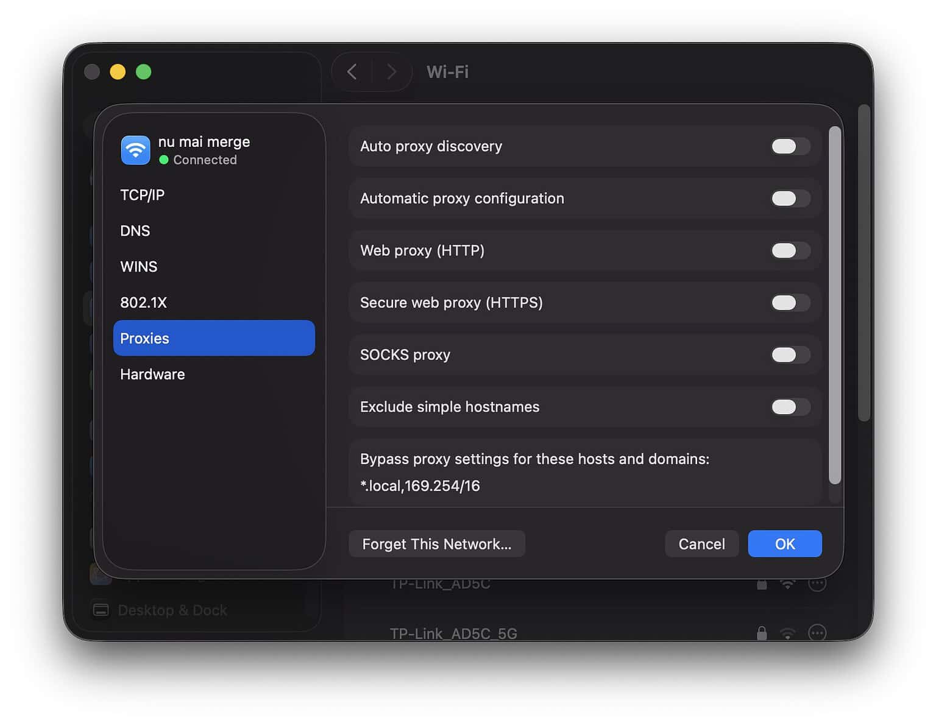936x723 pixels.
Task: Click the Desktop & Dock sidebar icon
Action: pos(101,610)
